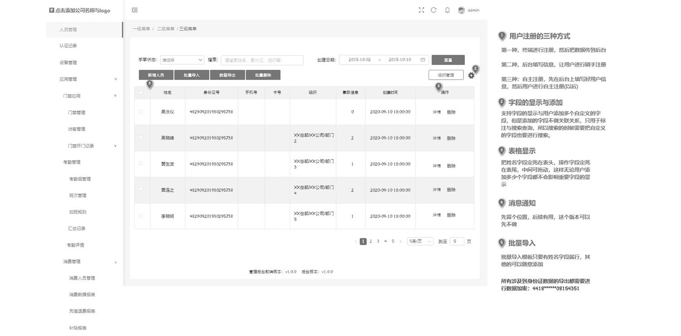Open the calendar icon in date range
The image size is (681, 336).
[x=423, y=60]
